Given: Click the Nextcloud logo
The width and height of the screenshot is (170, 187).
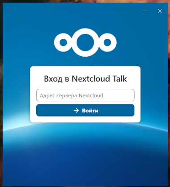Looking at the screenshot, I should pos(85,42).
